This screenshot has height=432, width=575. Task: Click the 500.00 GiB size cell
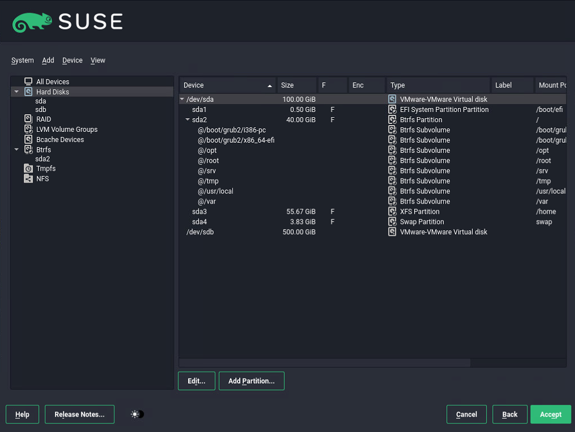tap(299, 232)
